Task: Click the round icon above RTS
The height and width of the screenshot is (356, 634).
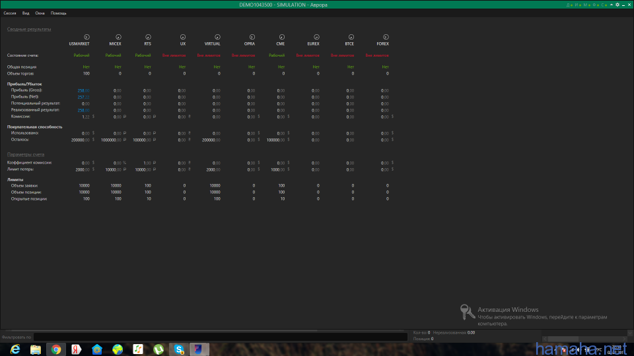Action: point(148,37)
